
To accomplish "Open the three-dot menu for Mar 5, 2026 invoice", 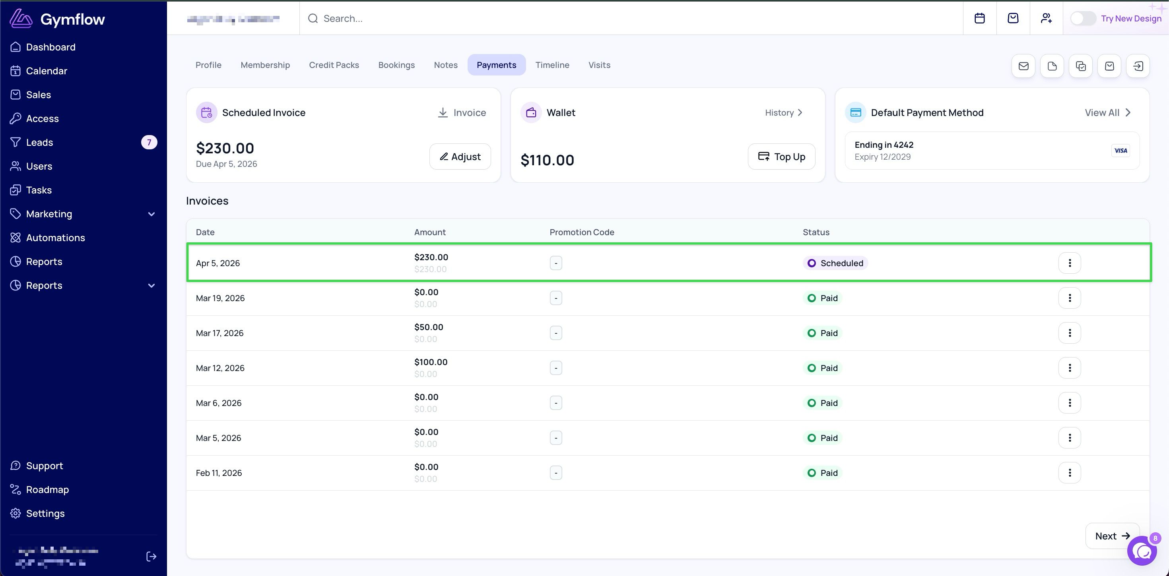I will 1070,438.
